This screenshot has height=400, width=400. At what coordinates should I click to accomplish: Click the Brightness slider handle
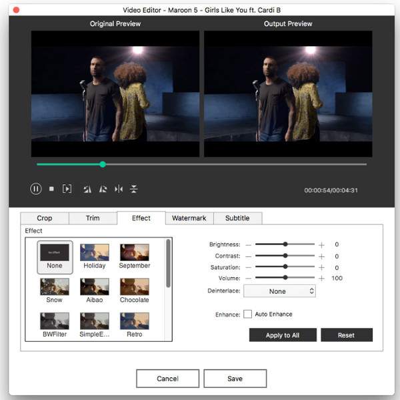click(285, 244)
